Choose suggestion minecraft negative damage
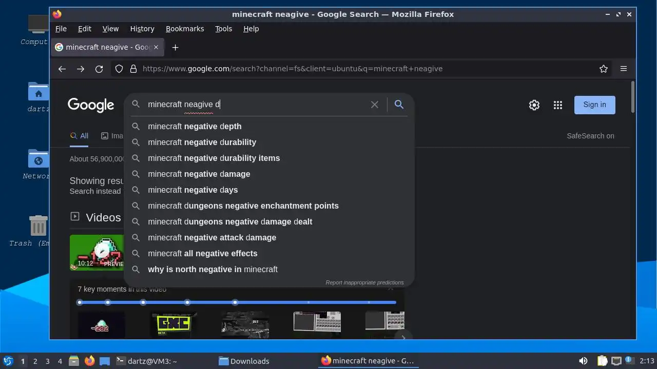The width and height of the screenshot is (657, 369). (269, 174)
